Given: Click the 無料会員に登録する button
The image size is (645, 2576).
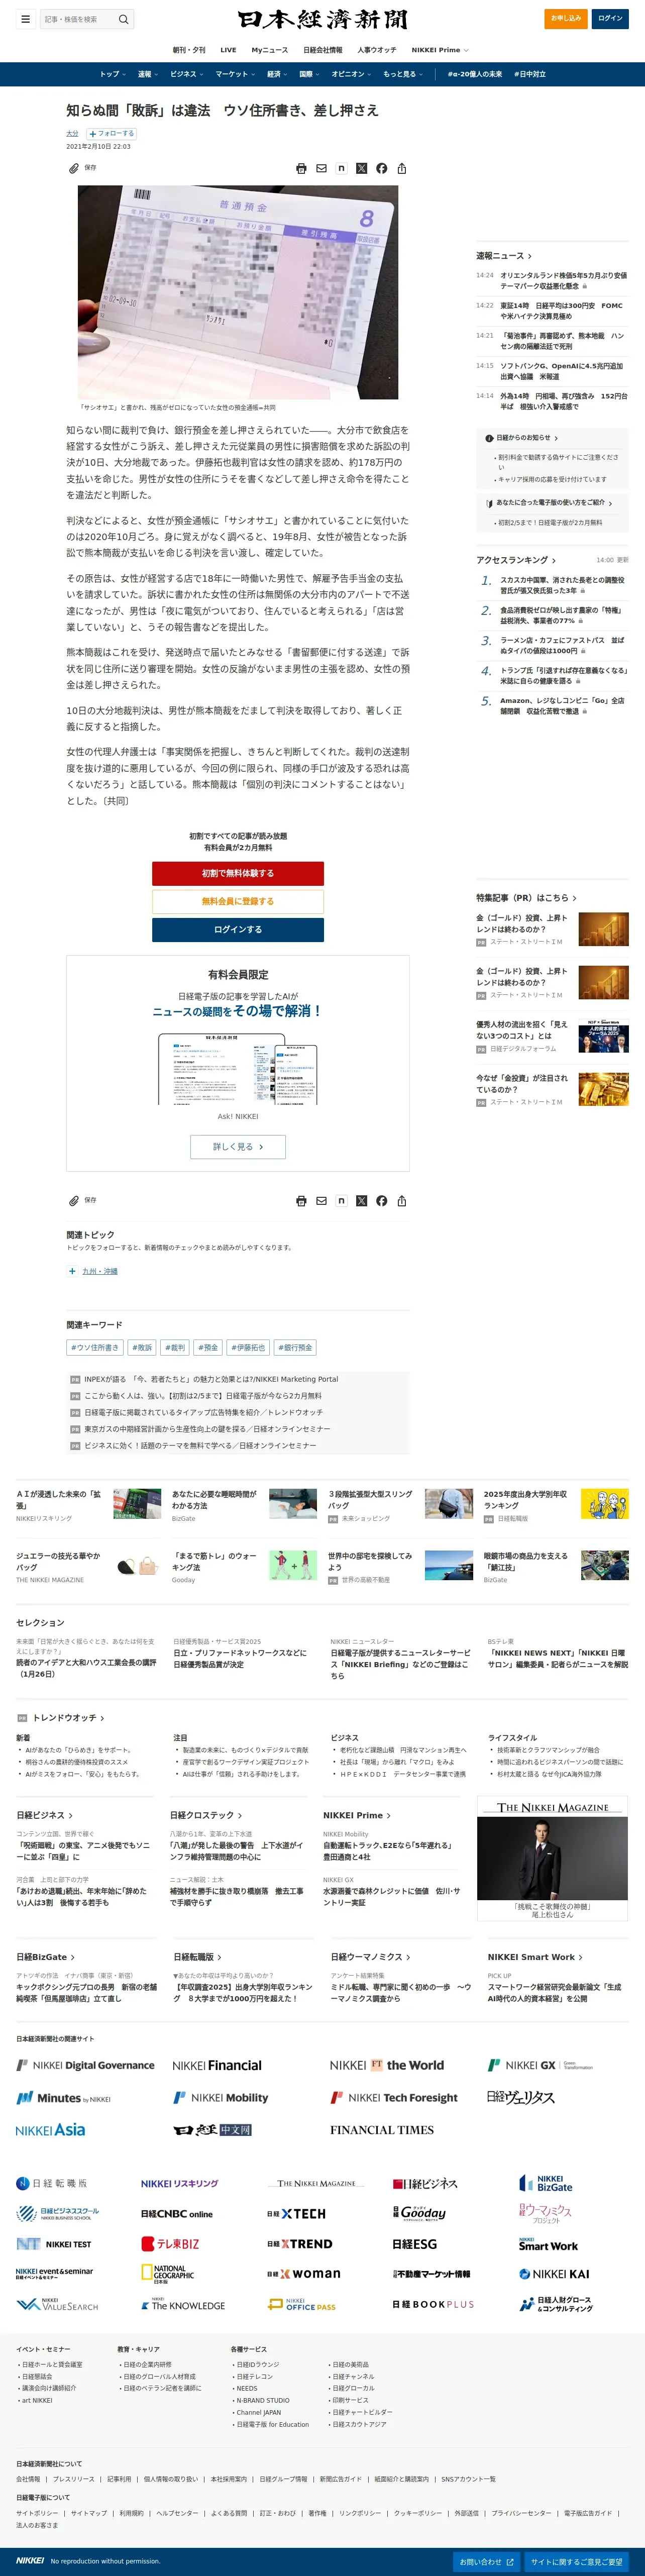Looking at the screenshot, I should pos(238,901).
